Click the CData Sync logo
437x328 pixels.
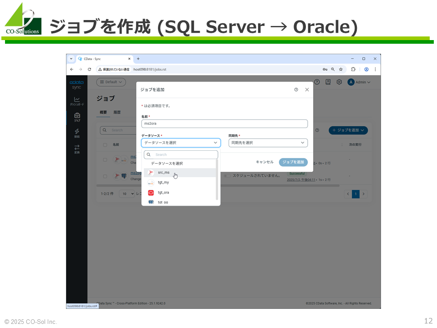click(76, 85)
